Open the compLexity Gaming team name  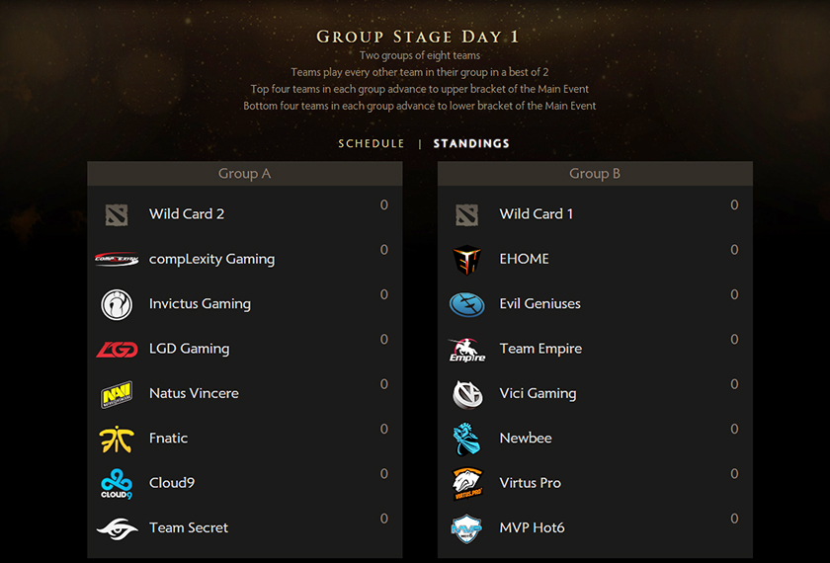211,259
